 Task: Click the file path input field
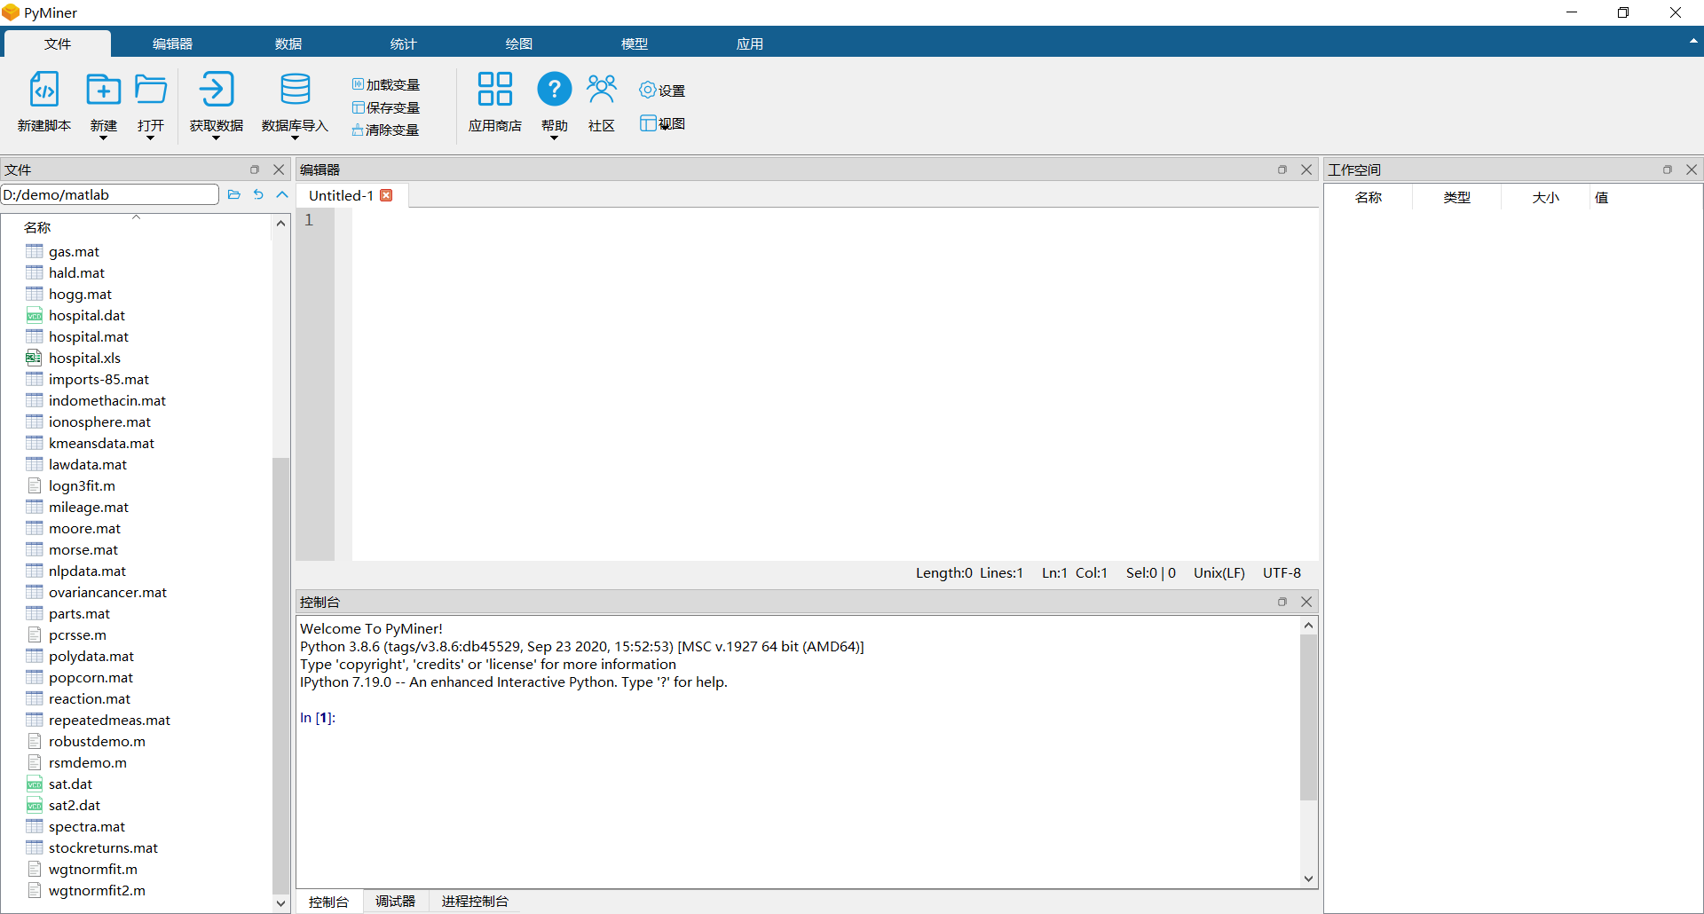click(110, 194)
